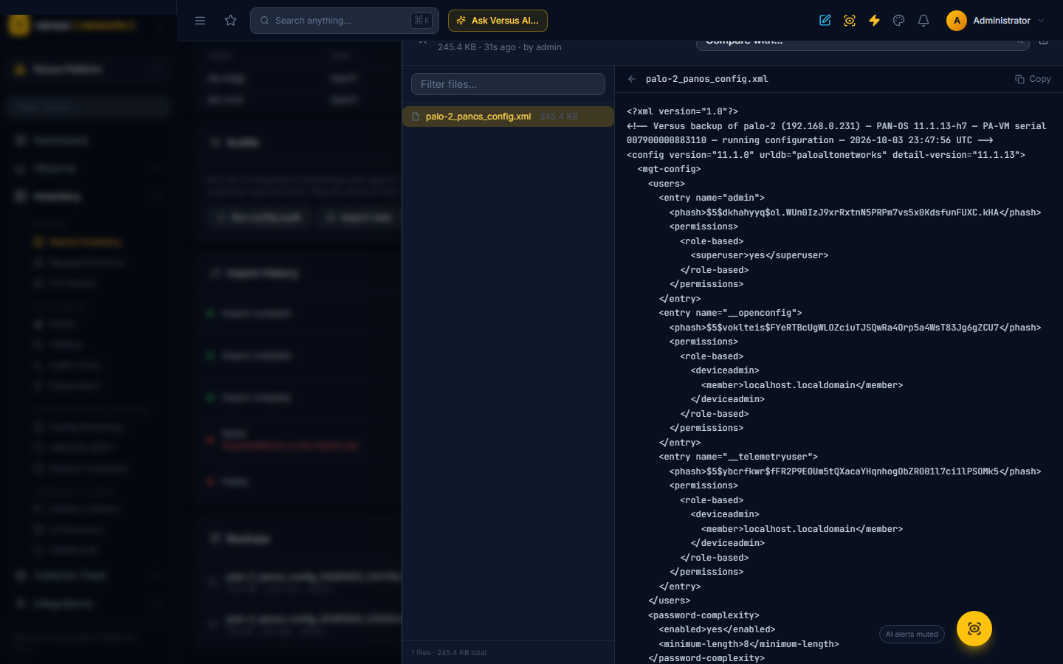Open Ask Versus AI assistant
The image size is (1063, 664).
[498, 21]
